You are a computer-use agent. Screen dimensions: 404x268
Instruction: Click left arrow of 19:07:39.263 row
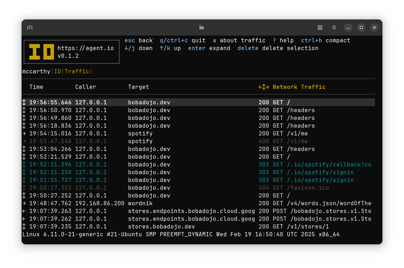[24, 211]
